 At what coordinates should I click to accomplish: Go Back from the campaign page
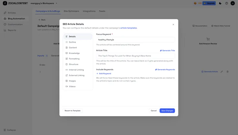point(42,20)
